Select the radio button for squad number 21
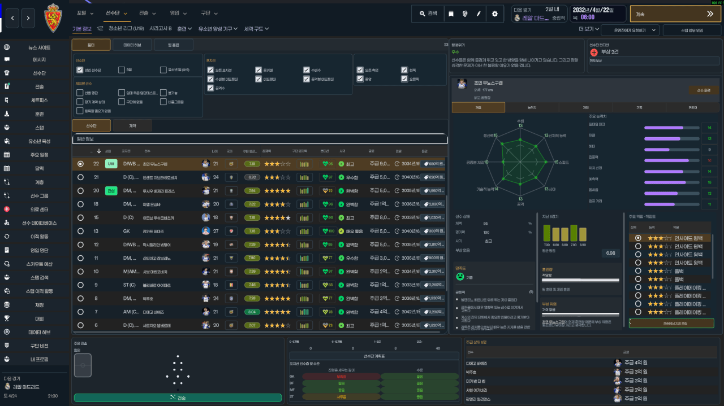This screenshot has height=406, width=724. tap(80, 177)
